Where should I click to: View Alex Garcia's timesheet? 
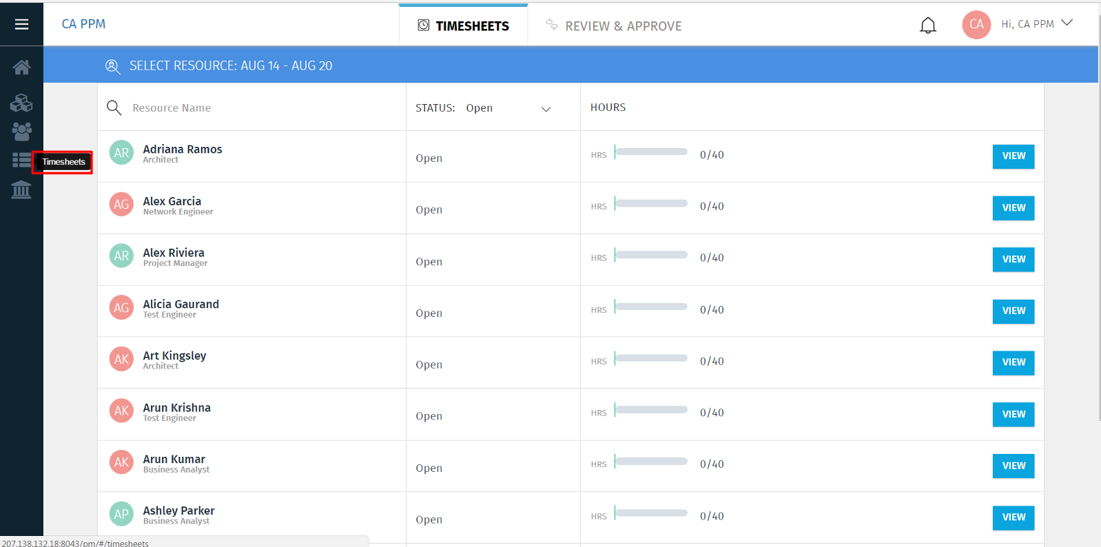[x=1013, y=208]
